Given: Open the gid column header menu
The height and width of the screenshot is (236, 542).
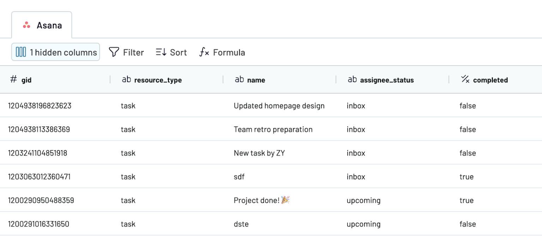Looking at the screenshot, I should click(26, 80).
